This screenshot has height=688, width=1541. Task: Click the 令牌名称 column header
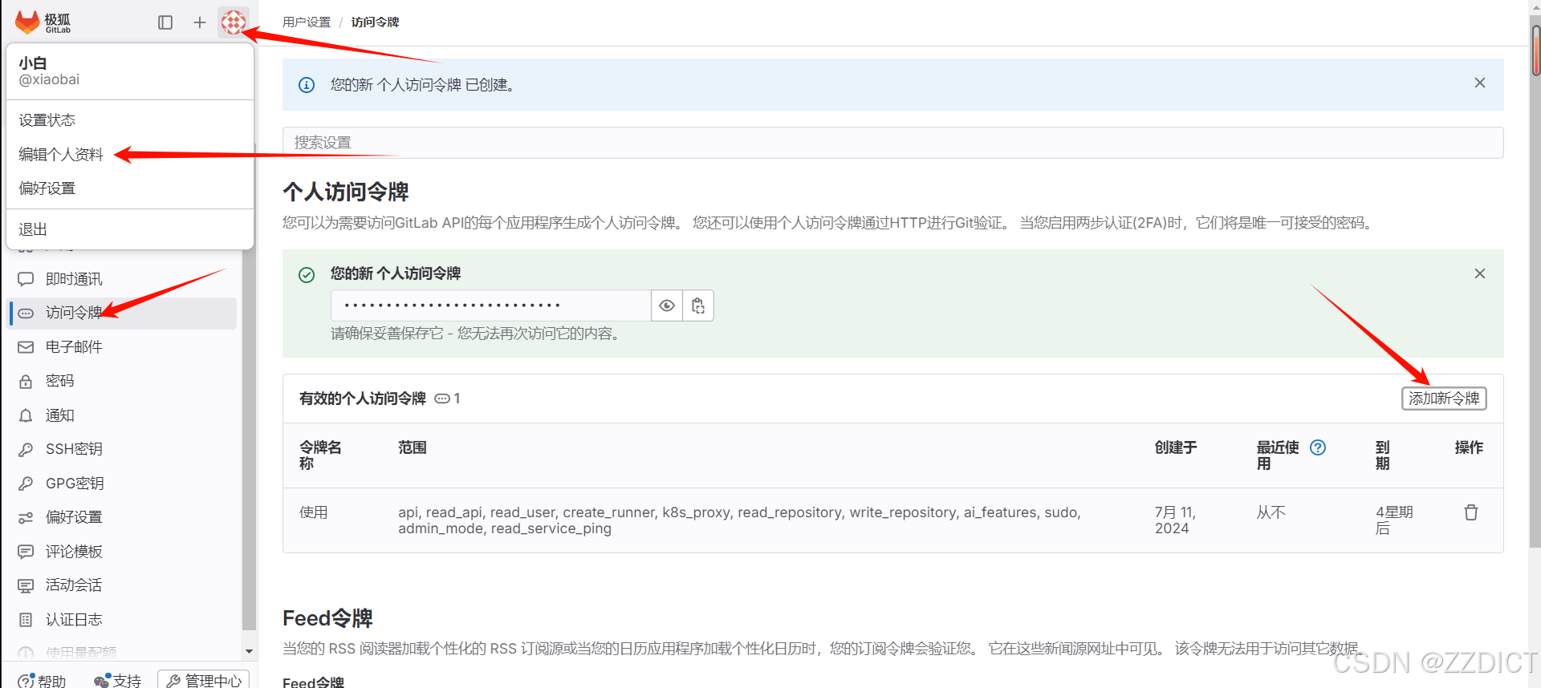pos(320,455)
